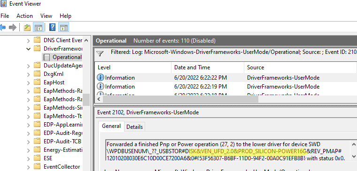Expand the DNS Client Events node
The image size is (357, 171).
click(29, 41)
